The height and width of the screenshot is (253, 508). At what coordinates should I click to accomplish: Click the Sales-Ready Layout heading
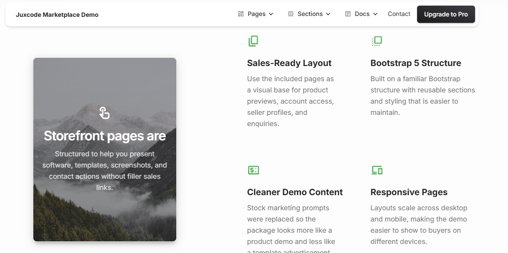pyautogui.click(x=289, y=63)
